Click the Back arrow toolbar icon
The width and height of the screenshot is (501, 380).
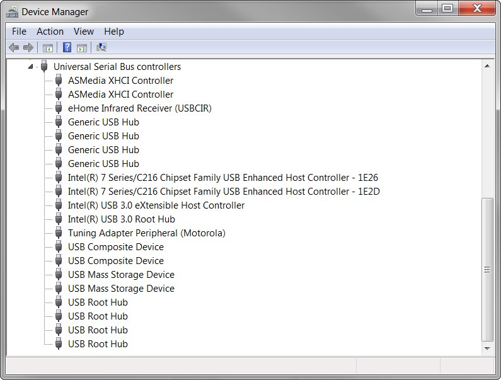[14, 48]
